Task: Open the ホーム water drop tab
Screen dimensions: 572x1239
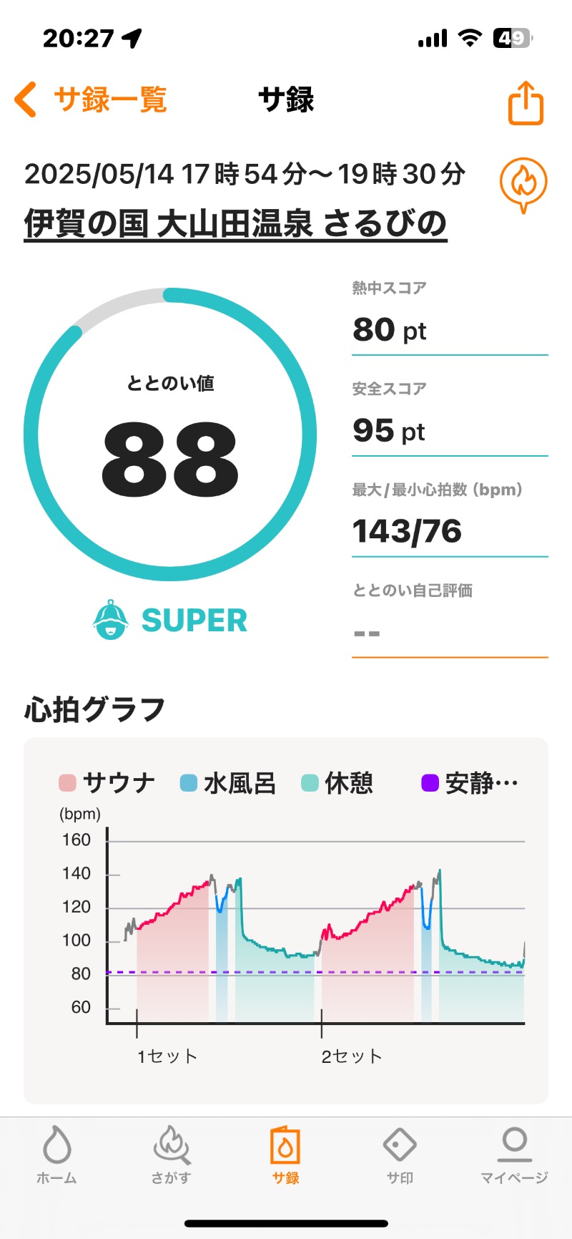Action: click(x=56, y=1155)
